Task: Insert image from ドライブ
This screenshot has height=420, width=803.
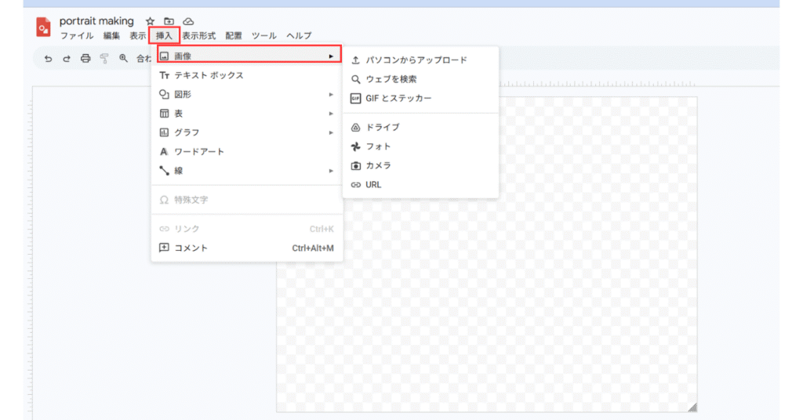Action: coord(420,128)
